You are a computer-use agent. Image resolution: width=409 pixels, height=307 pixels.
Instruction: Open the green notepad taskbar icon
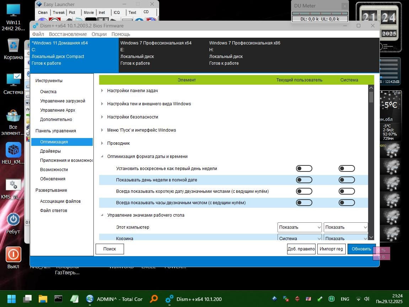pyautogui.click(x=74, y=299)
